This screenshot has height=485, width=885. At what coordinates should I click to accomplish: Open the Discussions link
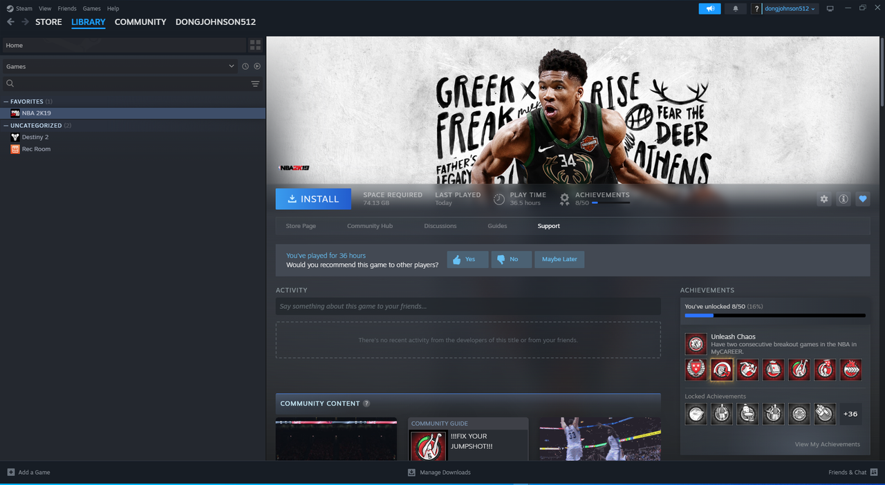(x=440, y=226)
